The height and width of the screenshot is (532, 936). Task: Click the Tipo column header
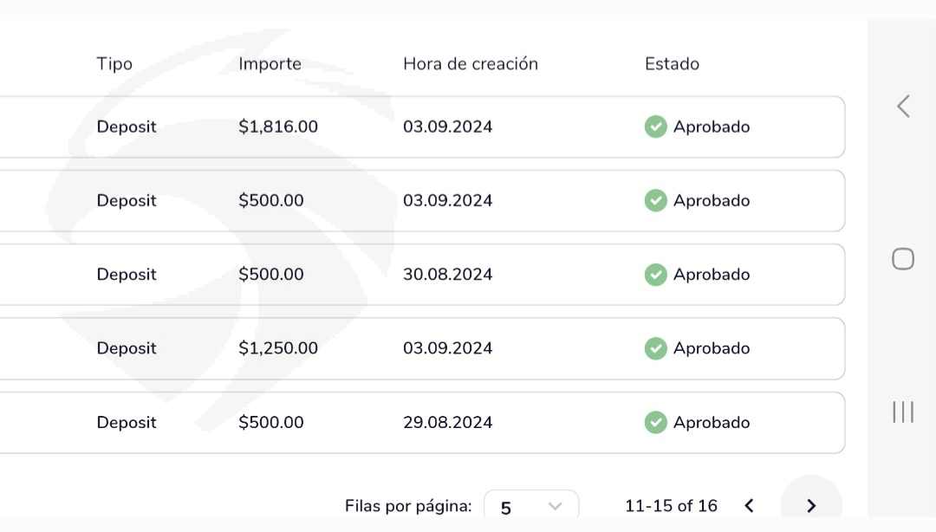(114, 64)
